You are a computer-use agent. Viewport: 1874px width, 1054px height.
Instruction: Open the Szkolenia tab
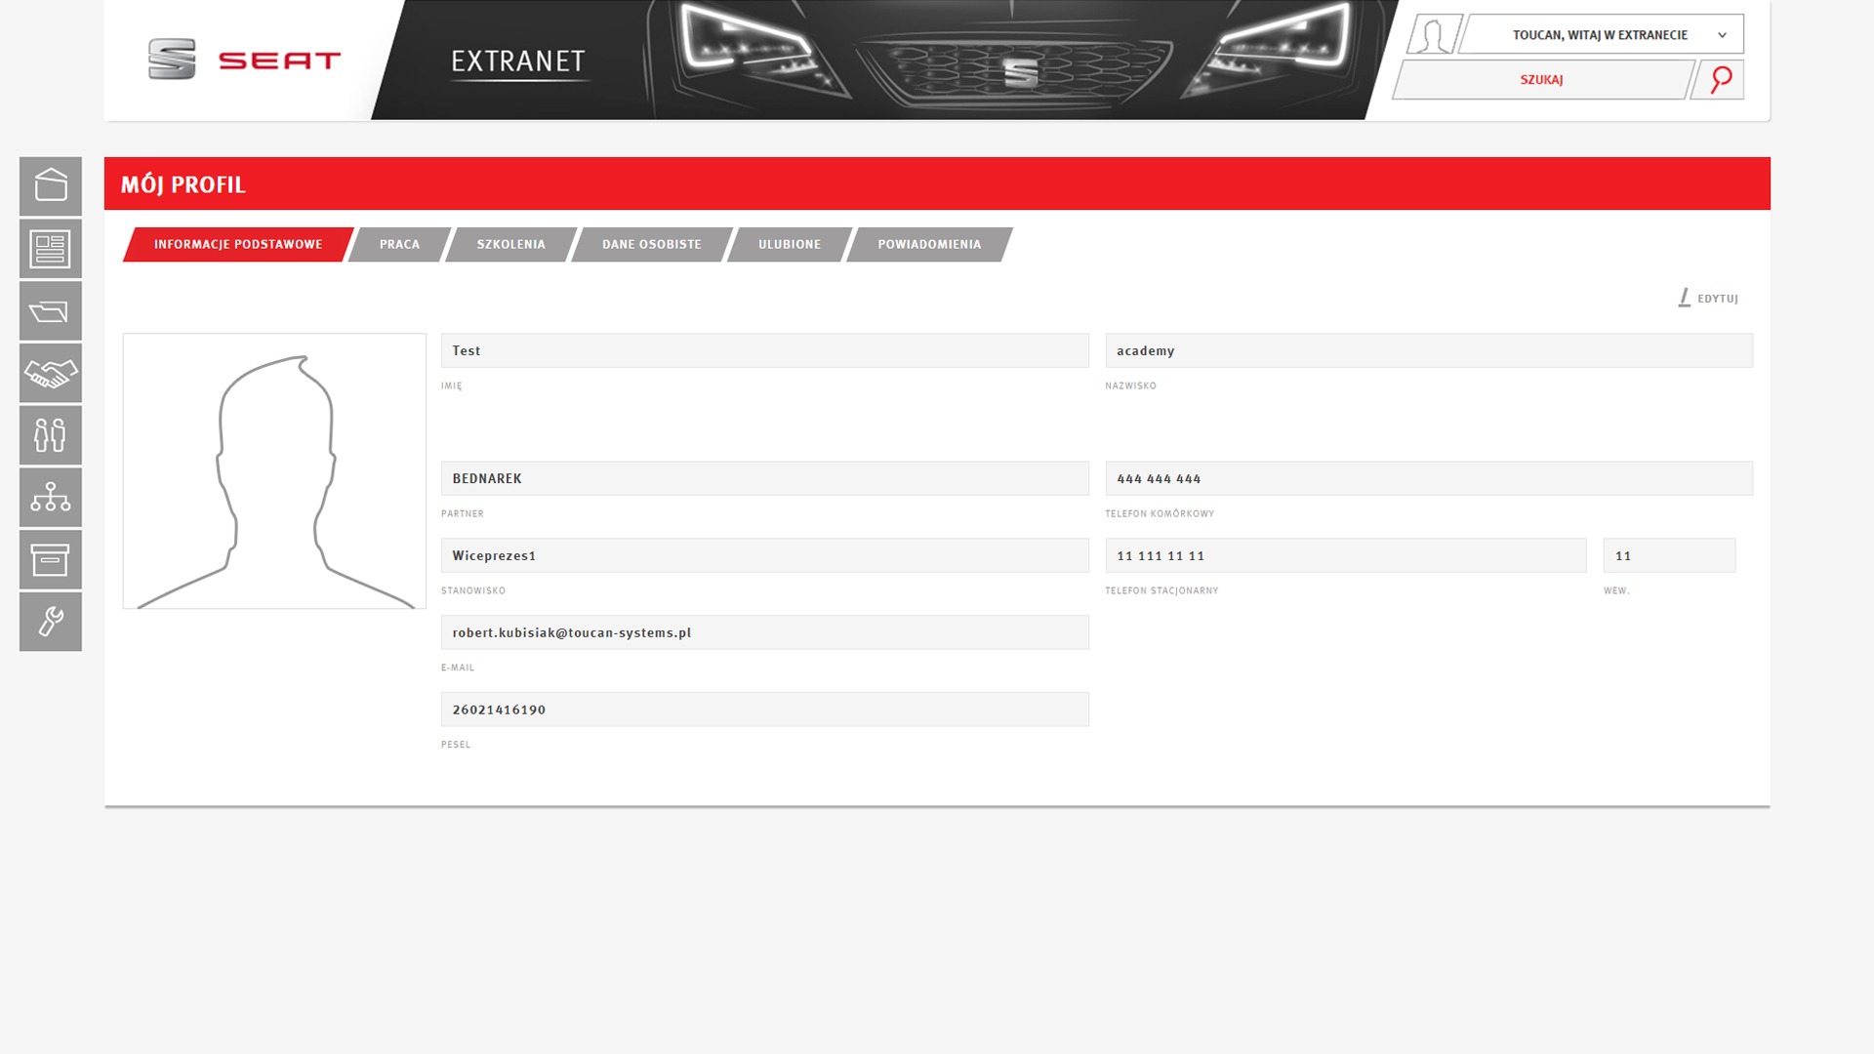[510, 245]
